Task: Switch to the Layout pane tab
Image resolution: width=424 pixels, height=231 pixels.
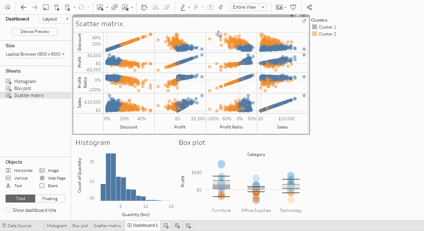Action: 50,19
